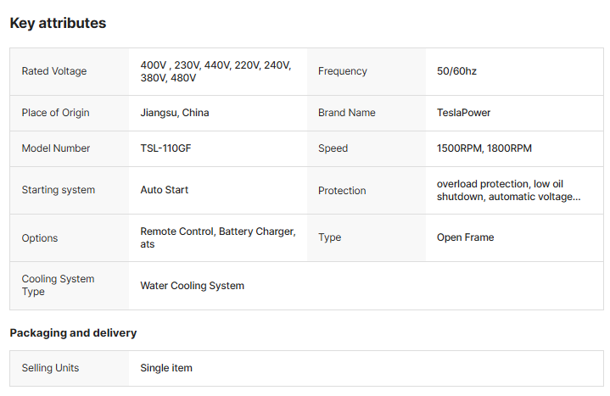
Task: Select the Jiangsu, China value
Action: (175, 113)
